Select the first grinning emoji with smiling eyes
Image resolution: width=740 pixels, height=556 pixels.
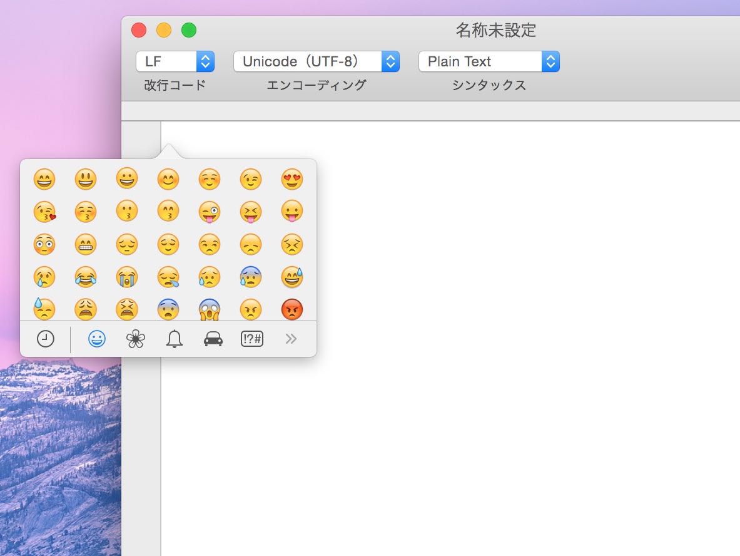click(44, 179)
